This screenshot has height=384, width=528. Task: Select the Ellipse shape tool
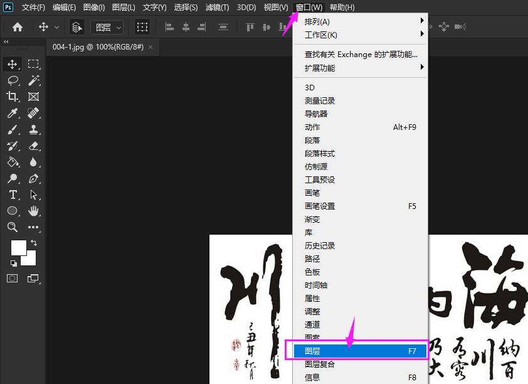(x=13, y=211)
